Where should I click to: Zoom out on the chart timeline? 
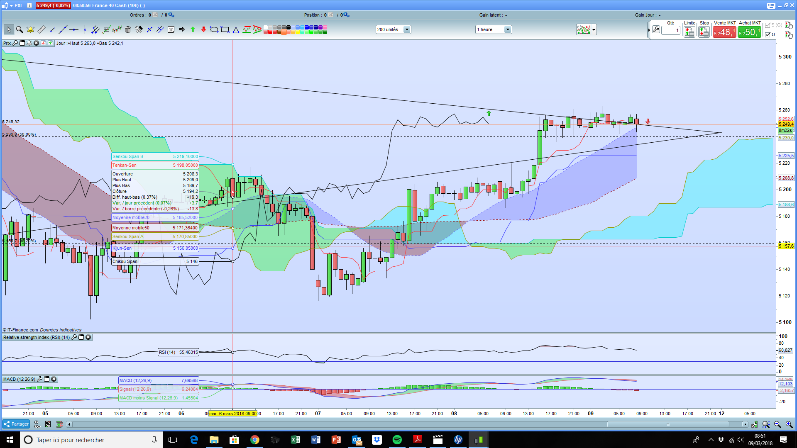777,424
